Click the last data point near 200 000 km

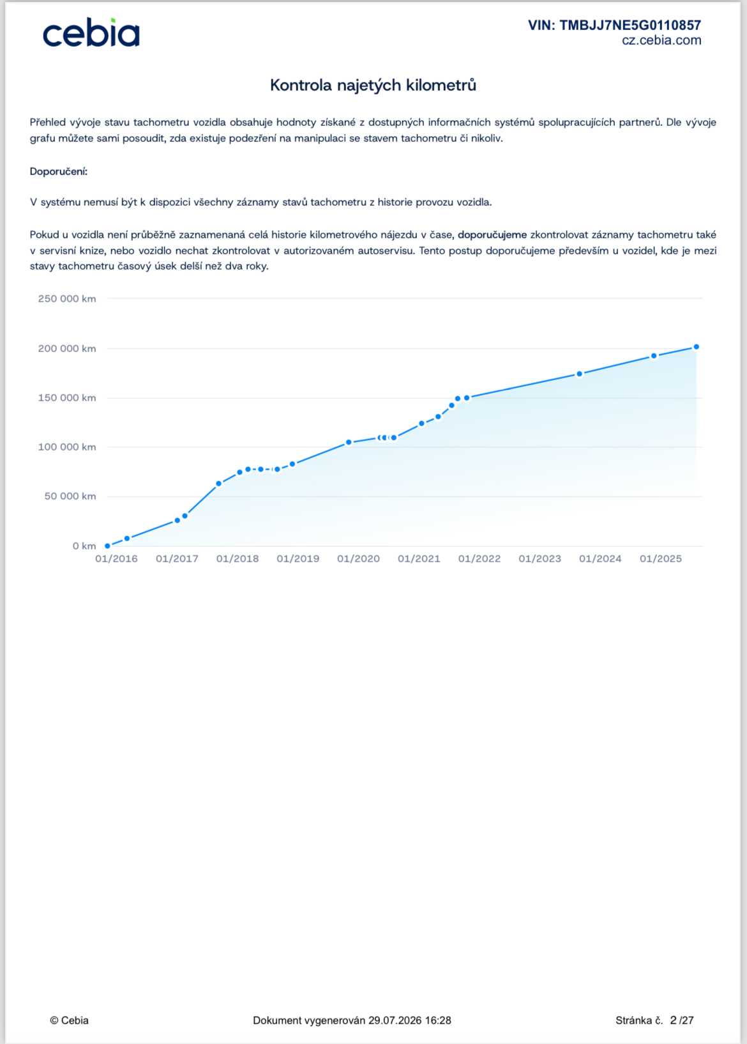tap(696, 347)
